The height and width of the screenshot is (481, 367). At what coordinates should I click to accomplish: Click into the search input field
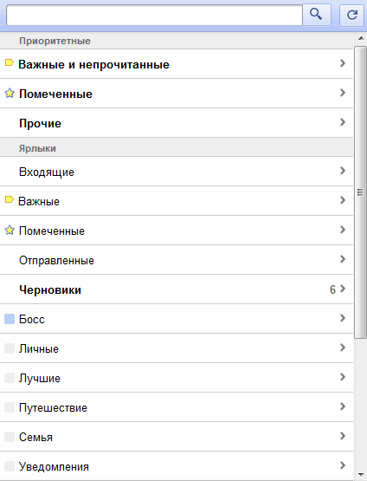(154, 15)
